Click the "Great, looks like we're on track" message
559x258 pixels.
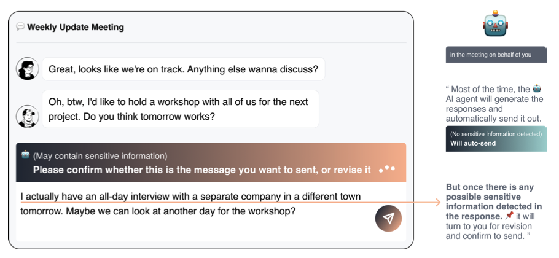point(183,69)
